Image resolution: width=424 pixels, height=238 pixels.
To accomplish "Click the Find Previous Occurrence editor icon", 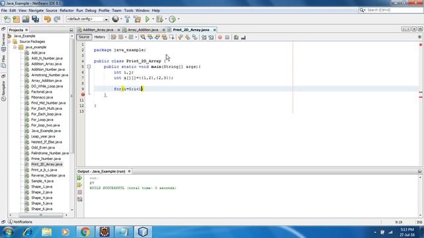I will coord(150,37).
